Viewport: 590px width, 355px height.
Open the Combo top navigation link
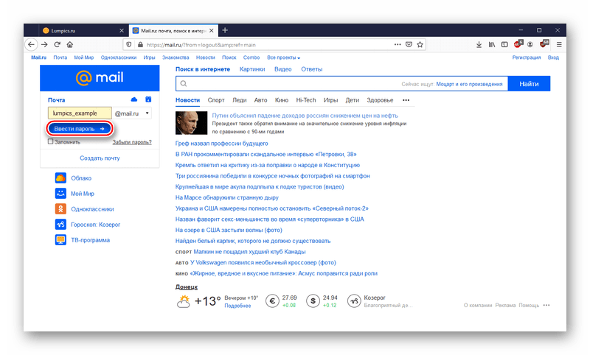click(251, 57)
